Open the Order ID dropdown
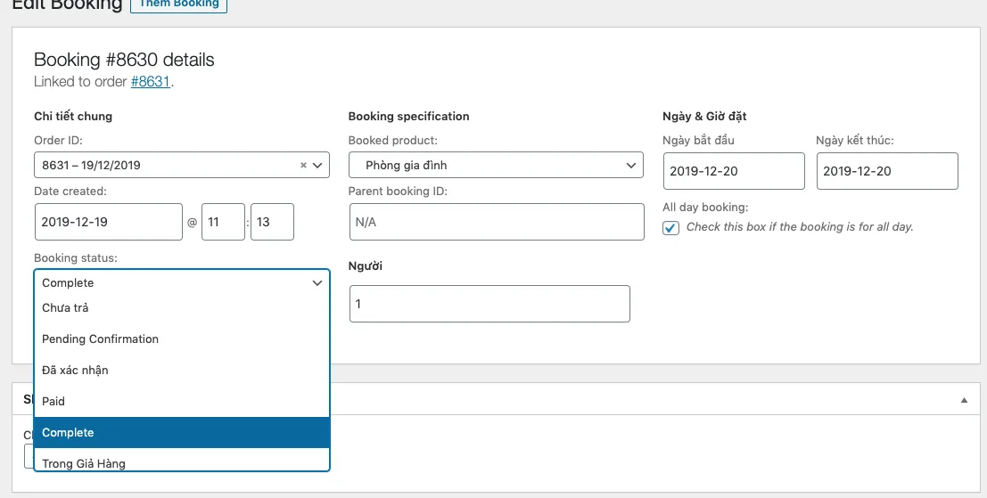Viewport: 987px width, 498px height. [181, 165]
